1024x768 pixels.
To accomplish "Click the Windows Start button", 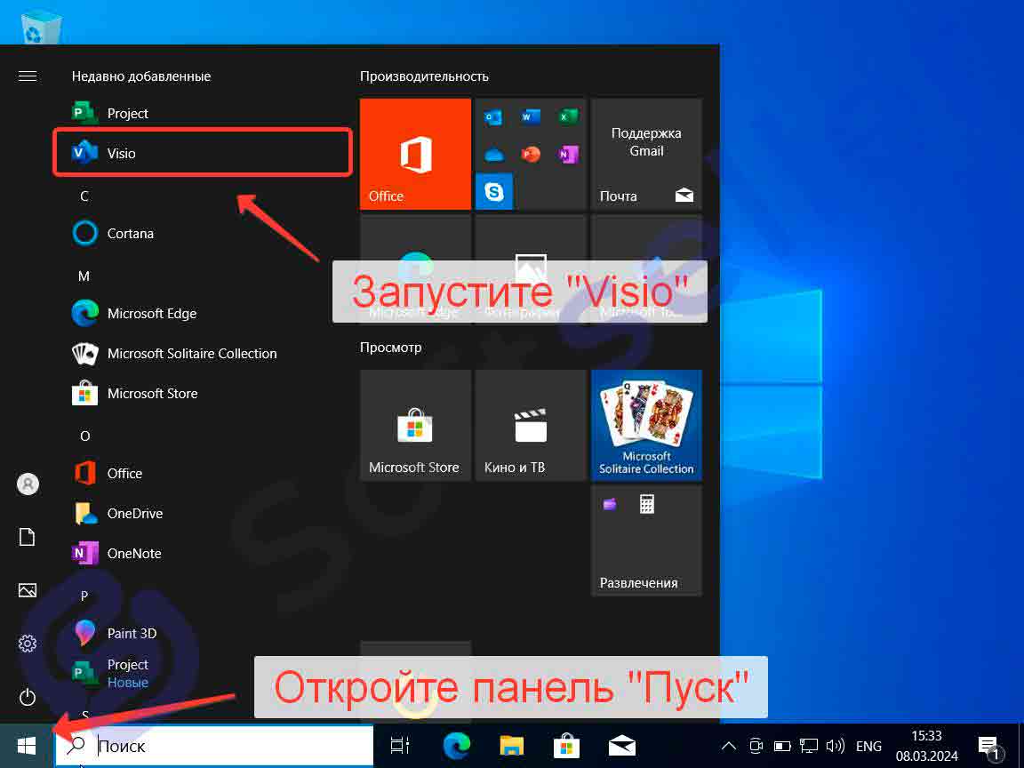I will [x=27, y=746].
